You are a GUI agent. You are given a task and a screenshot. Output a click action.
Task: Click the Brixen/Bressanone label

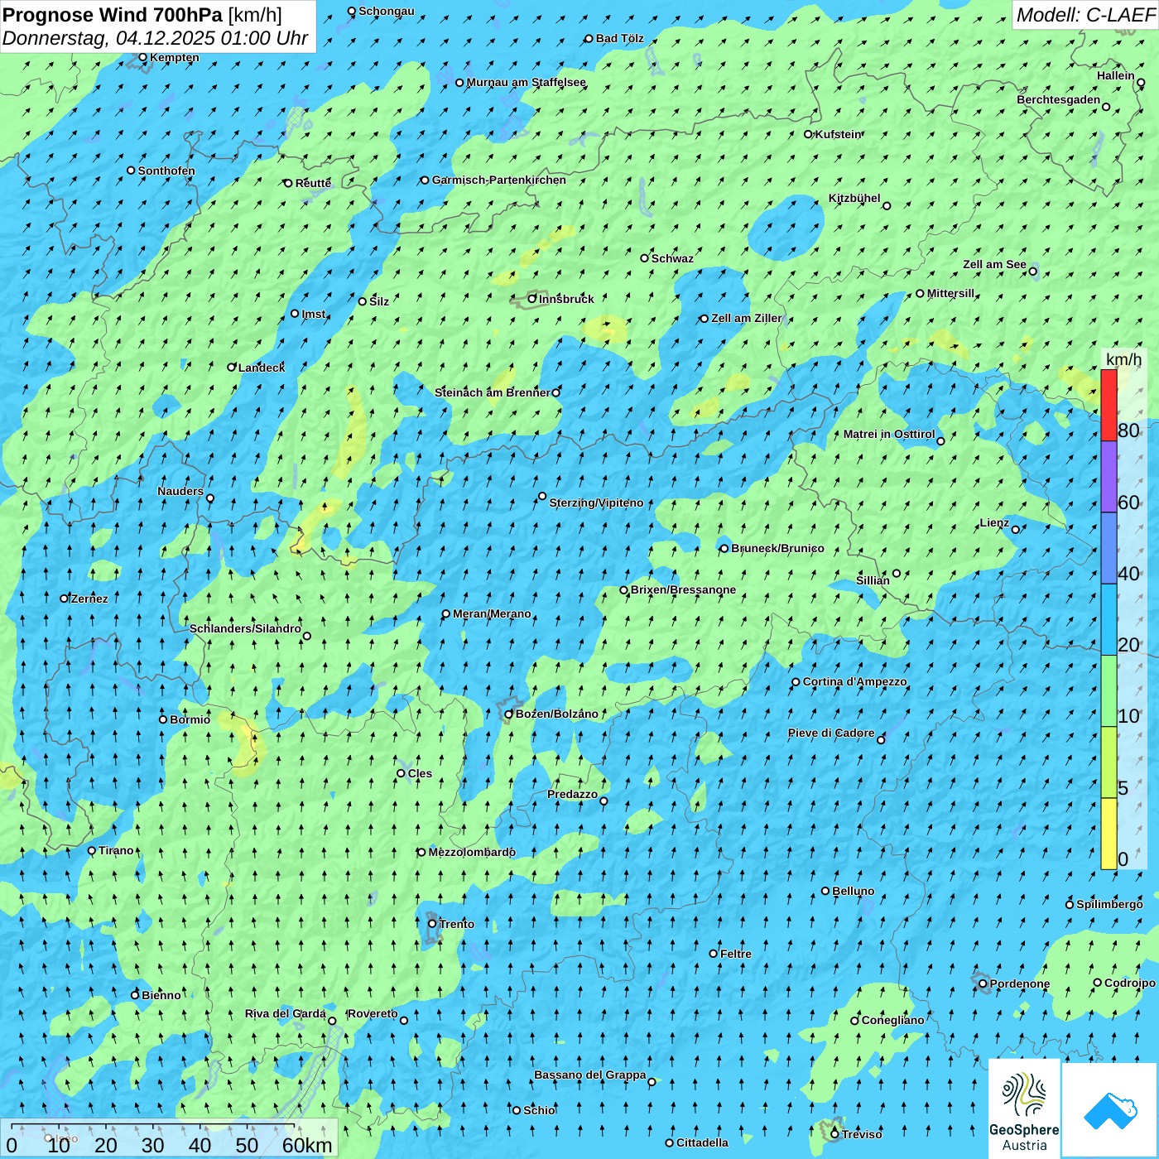683,590
